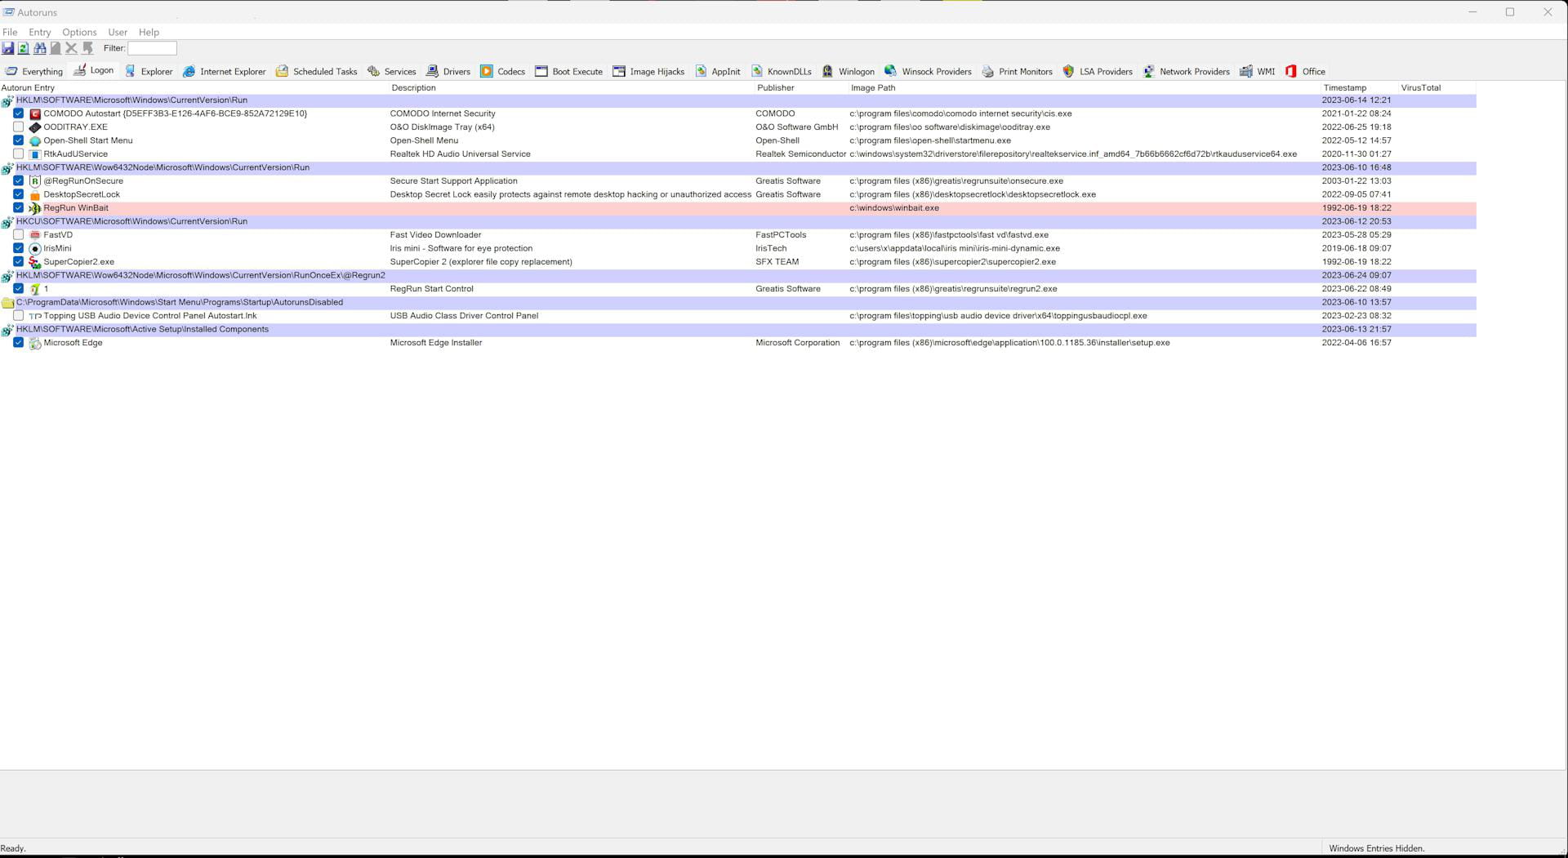The image size is (1568, 858).
Task: Switch to the Scheduled Tasks tab
Action: pyautogui.click(x=316, y=71)
